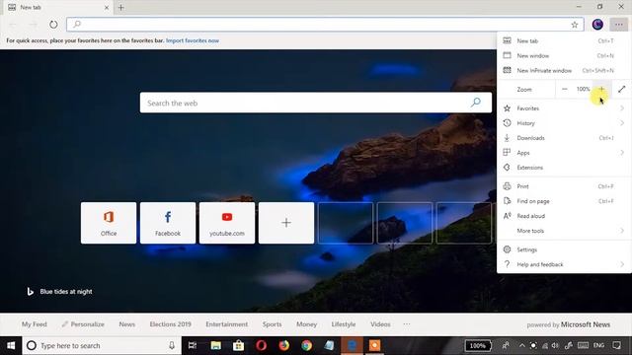Open Extensions from the menu
Image resolution: width=632 pixels, height=355 pixels.
tap(564, 168)
